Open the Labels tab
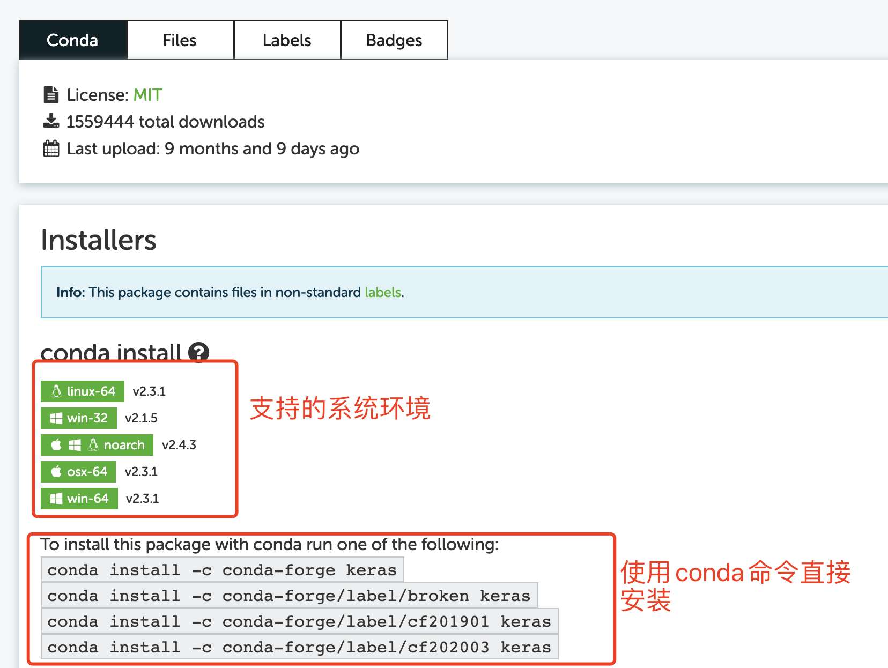The image size is (888, 668). pyautogui.click(x=287, y=40)
